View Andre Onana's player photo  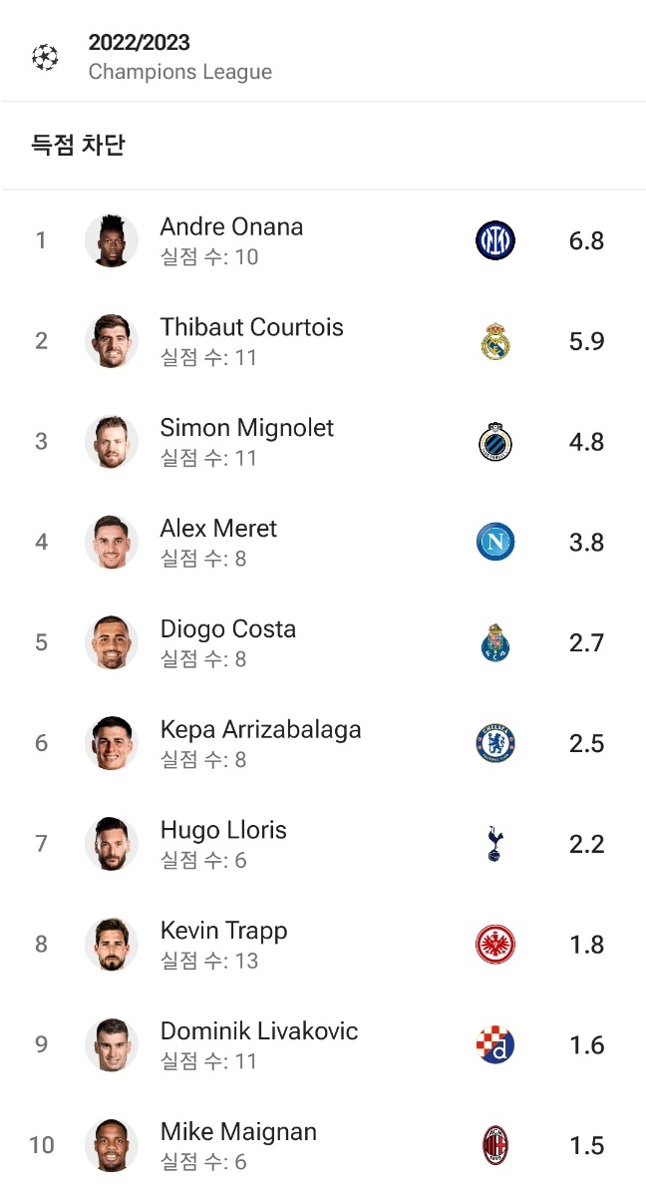111,240
